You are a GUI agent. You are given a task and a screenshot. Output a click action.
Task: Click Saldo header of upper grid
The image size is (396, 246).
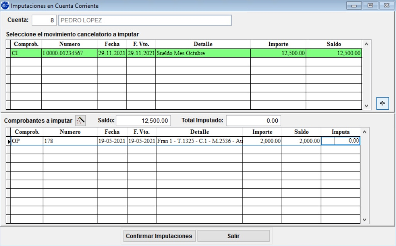click(334, 44)
